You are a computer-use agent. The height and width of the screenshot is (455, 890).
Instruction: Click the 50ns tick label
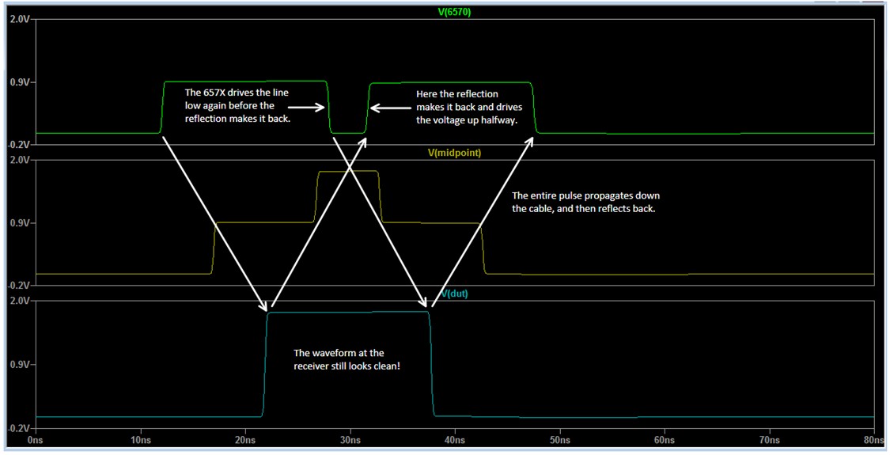[559, 438]
